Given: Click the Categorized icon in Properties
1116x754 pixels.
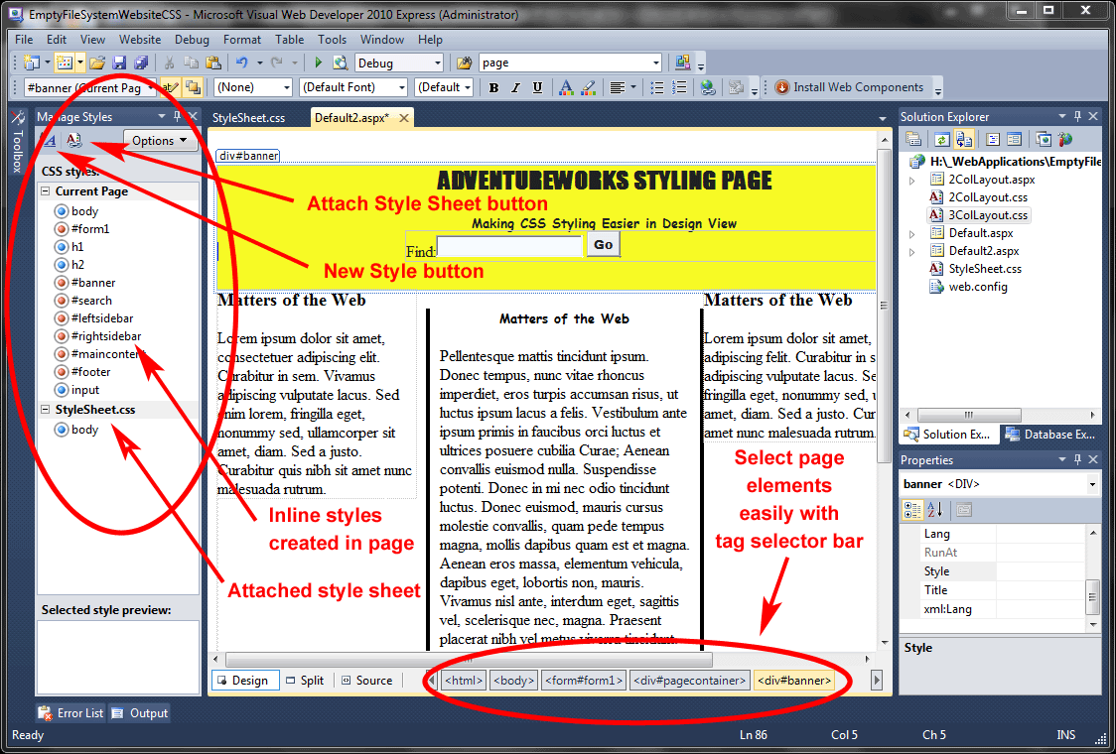Looking at the screenshot, I should pyautogui.click(x=913, y=509).
